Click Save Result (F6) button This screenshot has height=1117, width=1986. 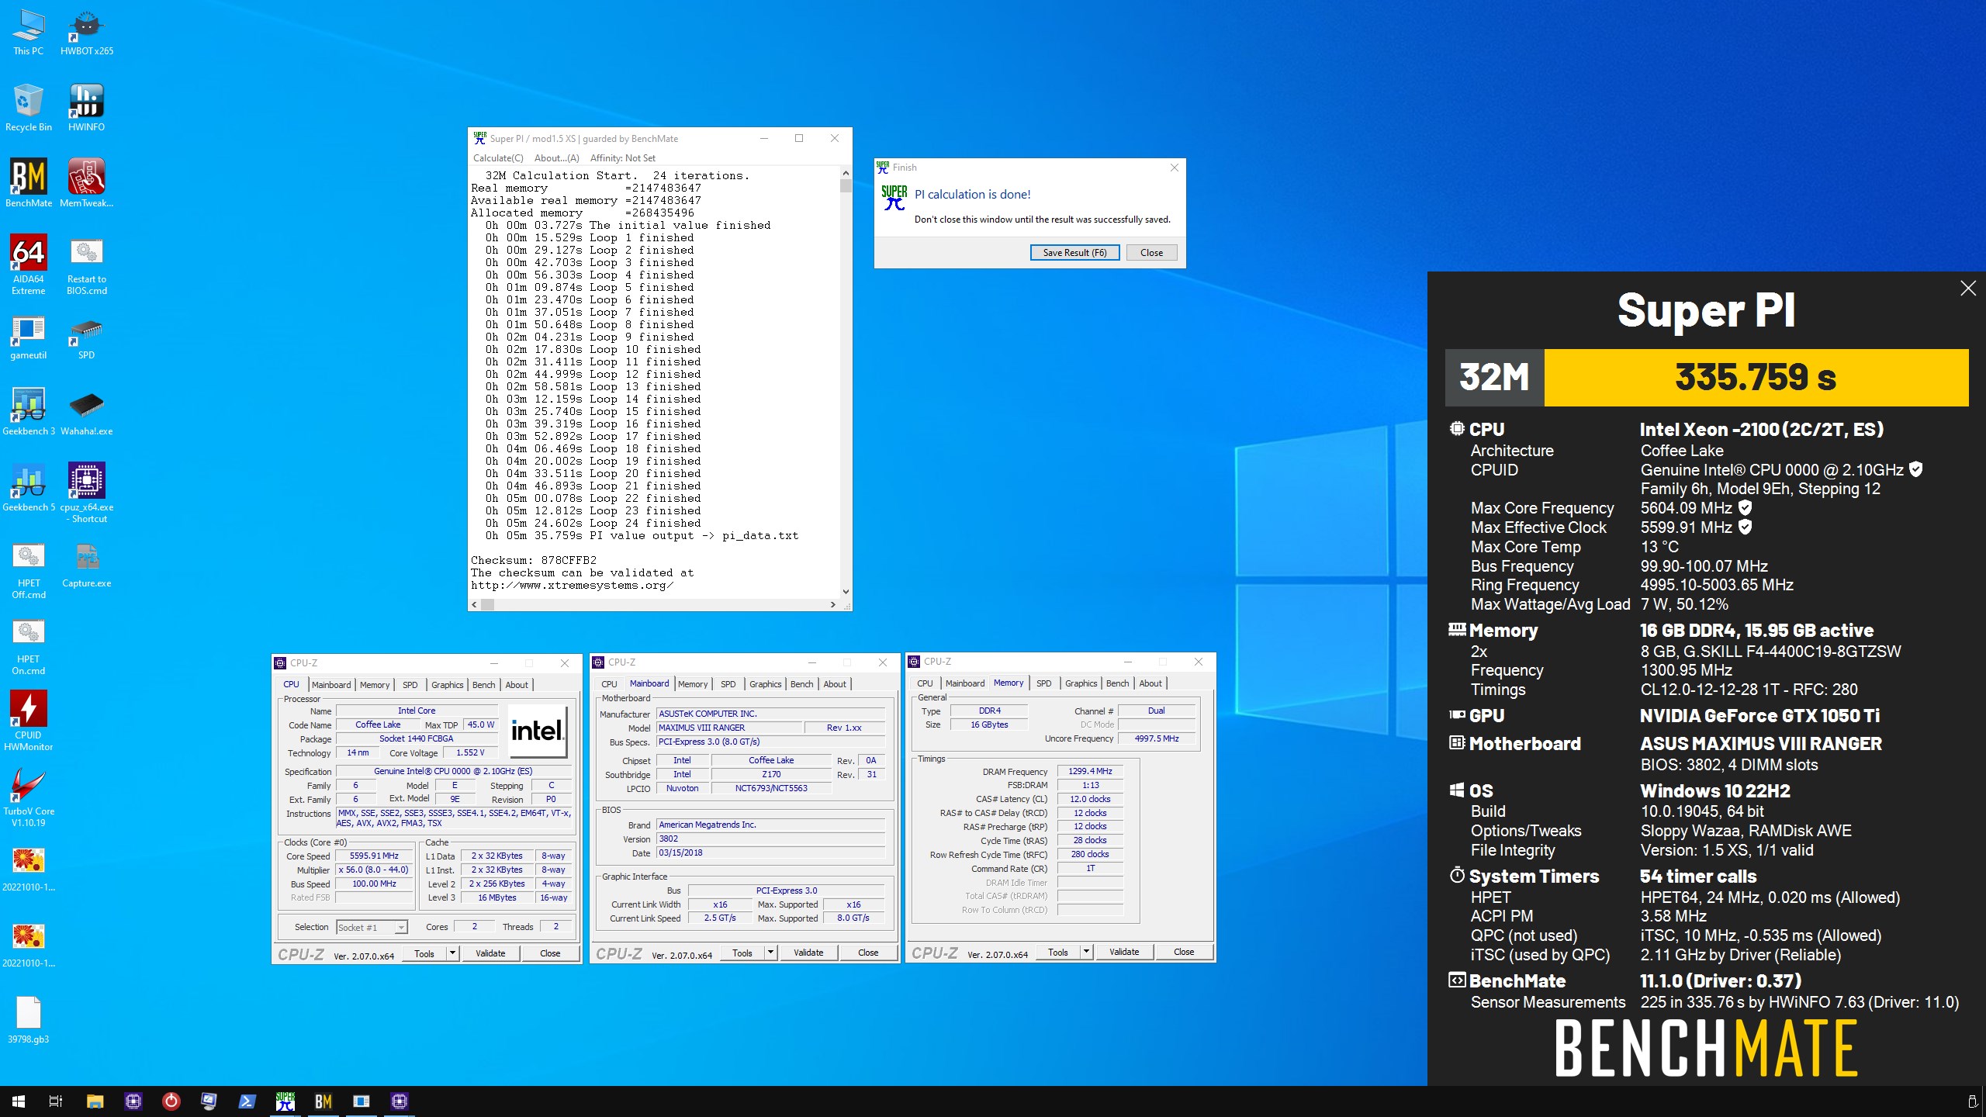[1074, 253]
